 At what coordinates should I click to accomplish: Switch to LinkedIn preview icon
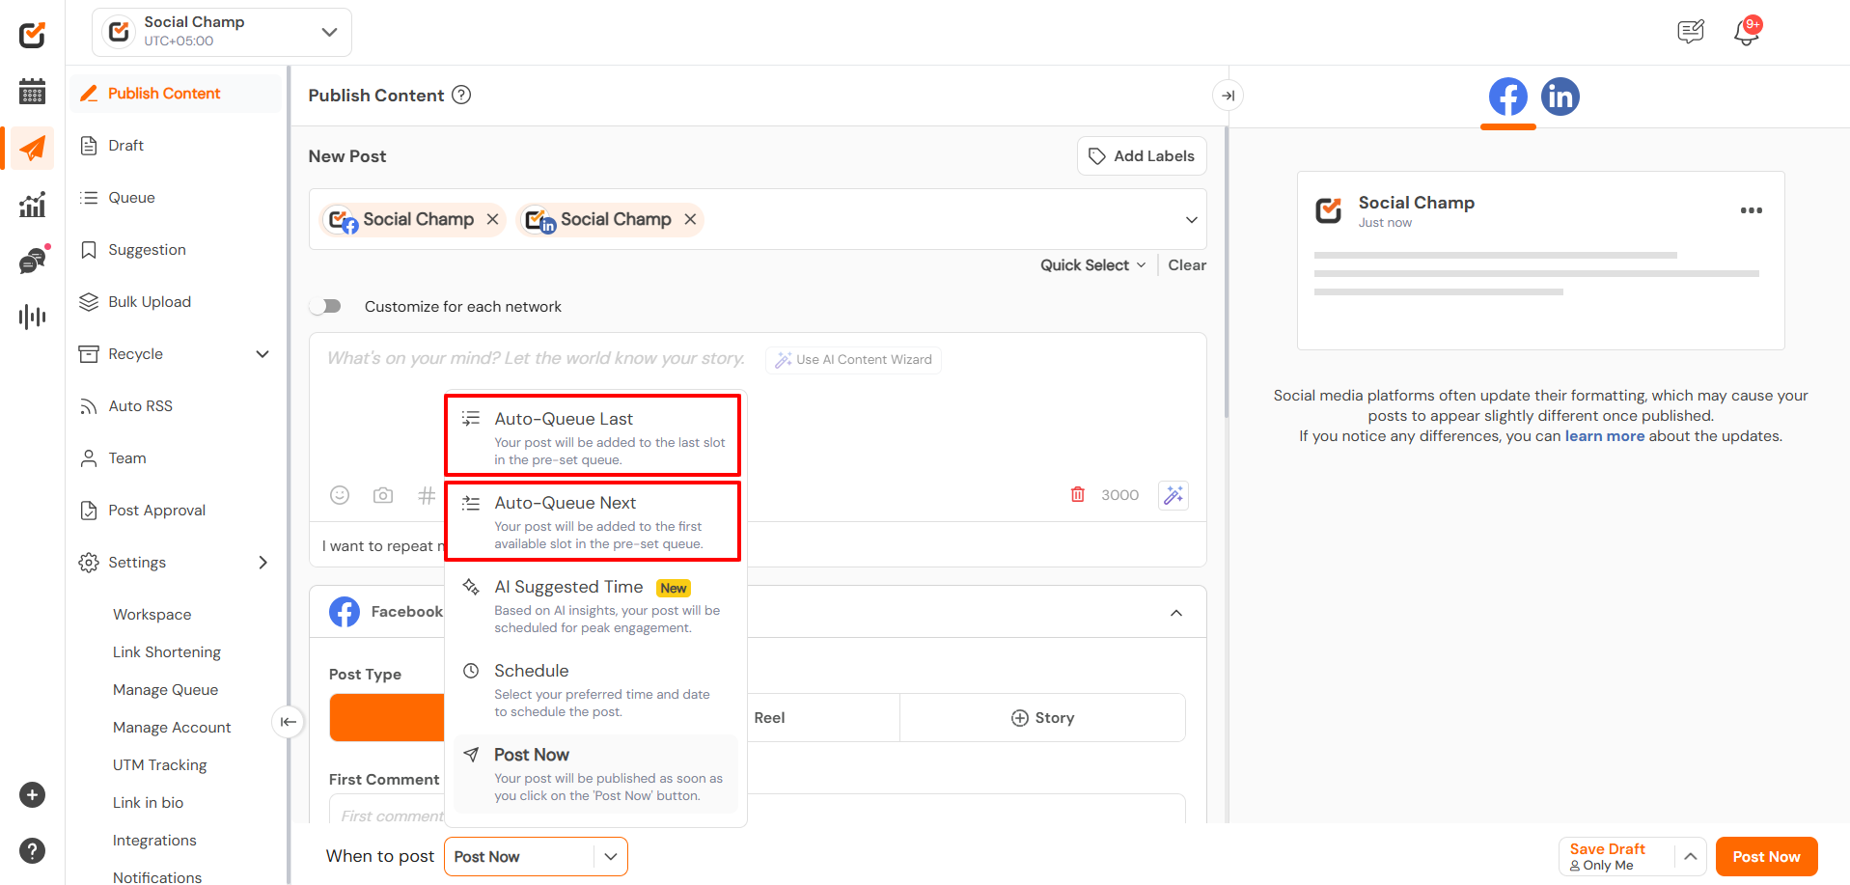(x=1560, y=97)
